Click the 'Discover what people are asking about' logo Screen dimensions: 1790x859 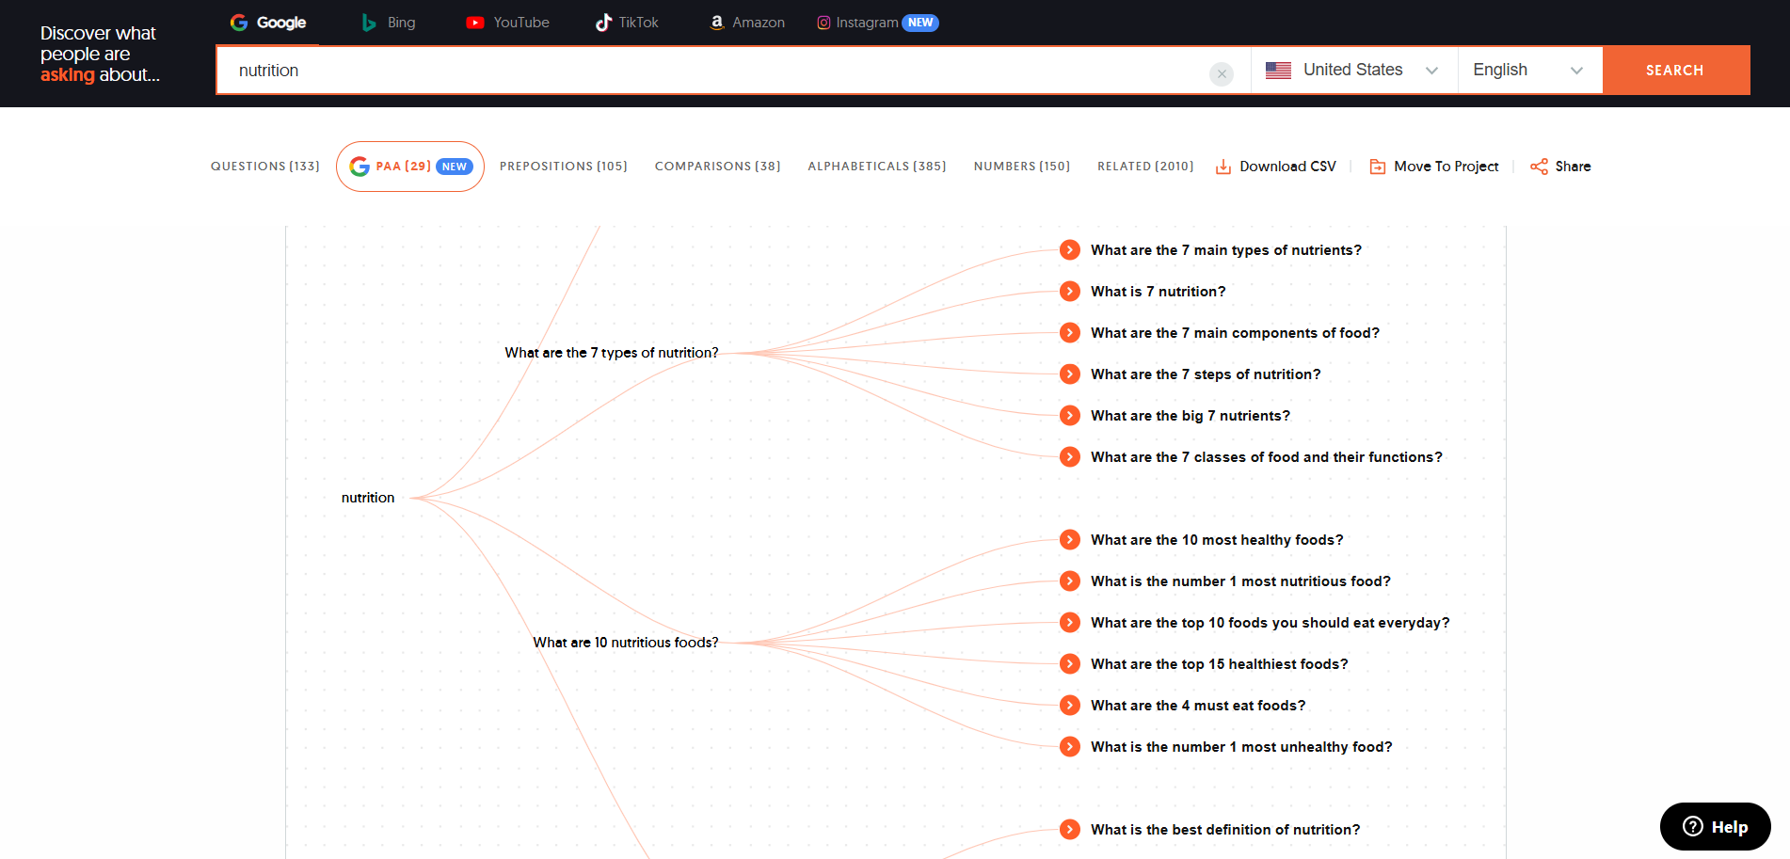point(100,54)
